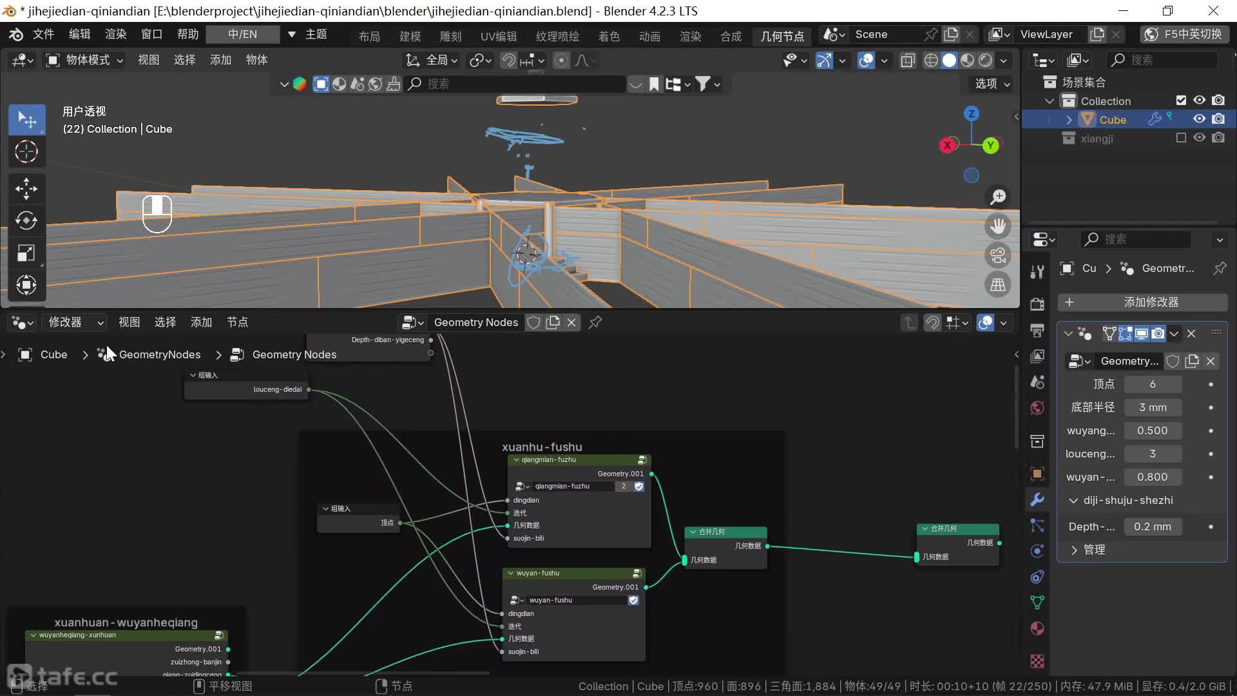Select the Move tool in viewport toolbar
This screenshot has height=696, width=1237.
(26, 189)
